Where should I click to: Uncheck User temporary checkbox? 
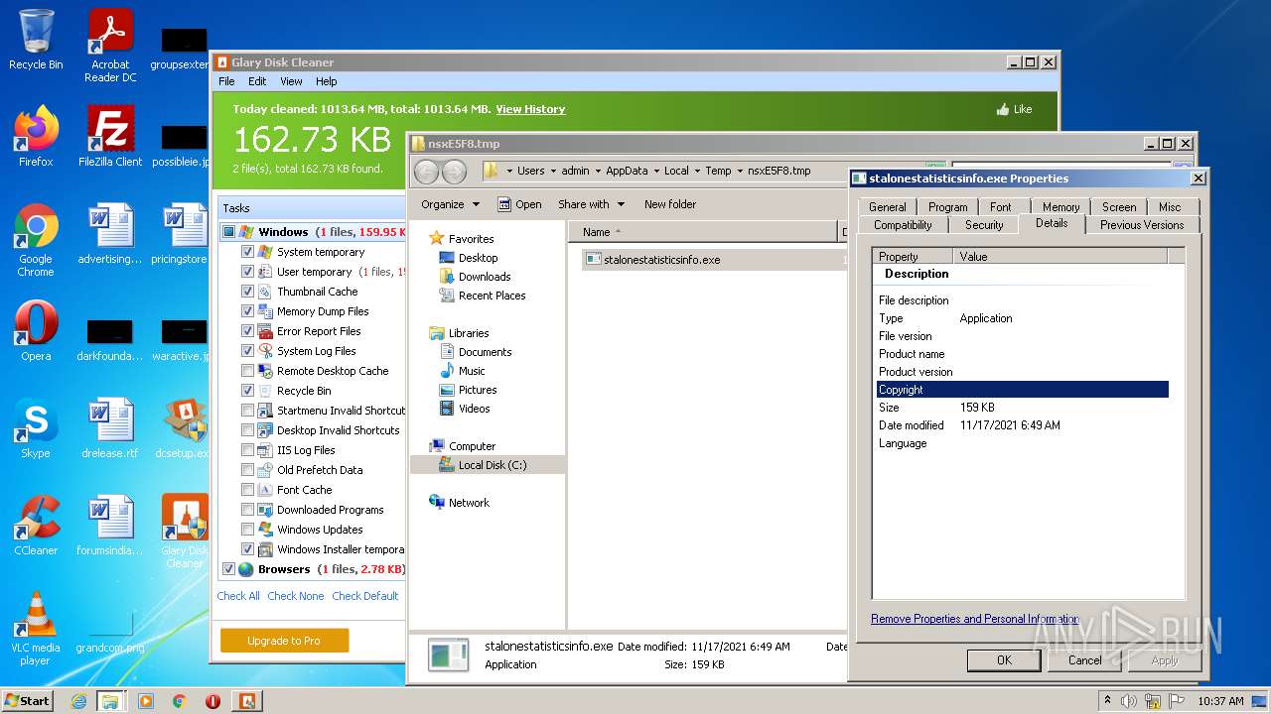247,272
